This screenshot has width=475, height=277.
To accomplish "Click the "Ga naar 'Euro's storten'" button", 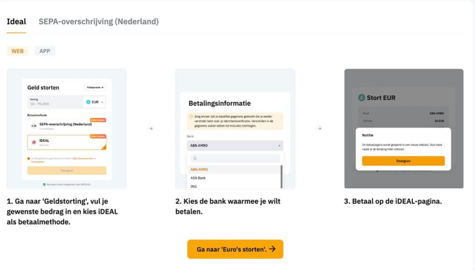I will [235, 249].
